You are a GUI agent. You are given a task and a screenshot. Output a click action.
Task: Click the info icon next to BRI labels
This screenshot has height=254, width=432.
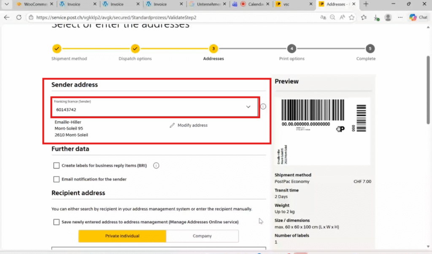tap(156, 166)
